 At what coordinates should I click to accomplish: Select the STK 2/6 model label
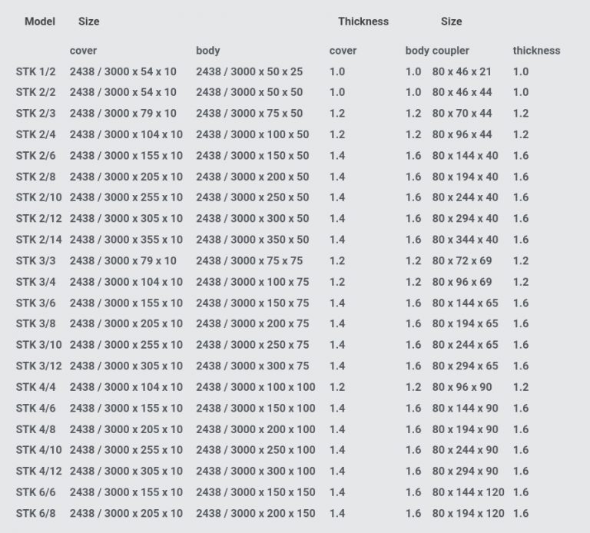(x=36, y=155)
